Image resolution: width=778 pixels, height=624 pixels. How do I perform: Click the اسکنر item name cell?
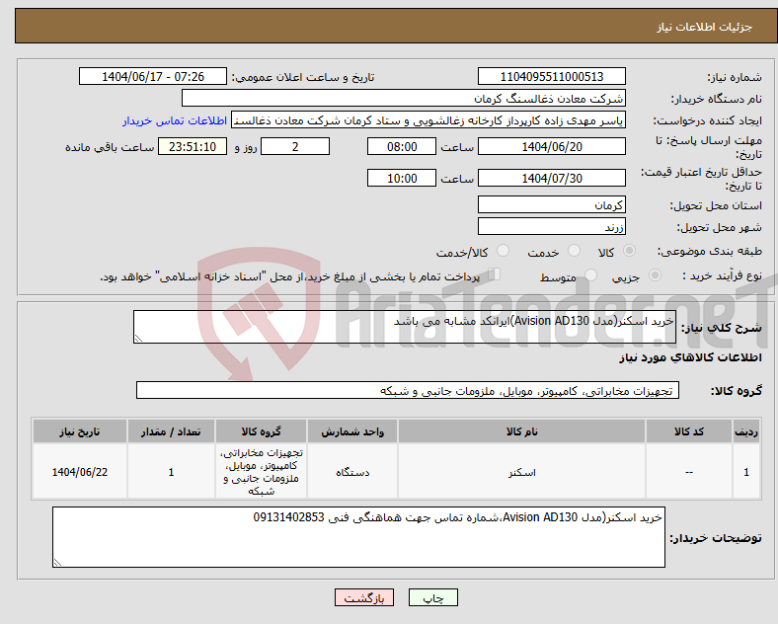pyautogui.click(x=521, y=472)
